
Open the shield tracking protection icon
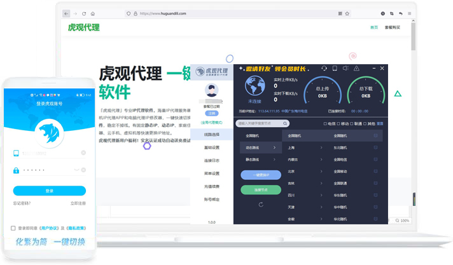click(129, 13)
